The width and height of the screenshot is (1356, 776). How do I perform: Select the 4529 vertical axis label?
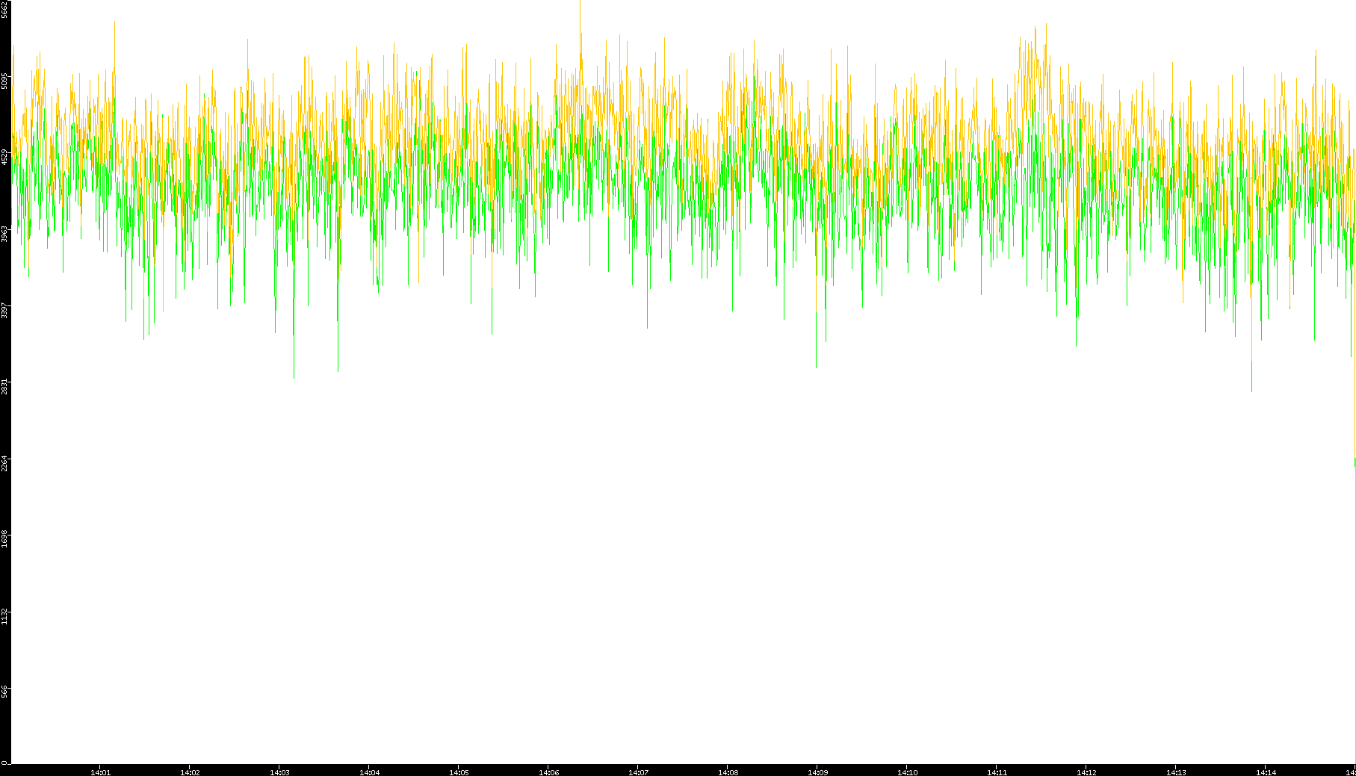[4, 157]
